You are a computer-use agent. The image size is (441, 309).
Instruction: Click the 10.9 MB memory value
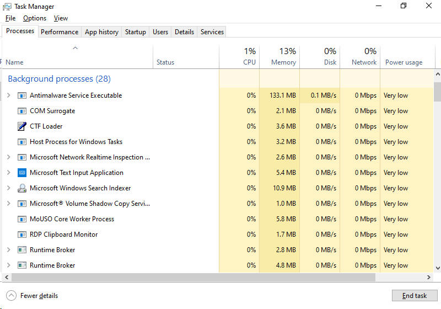(x=284, y=188)
